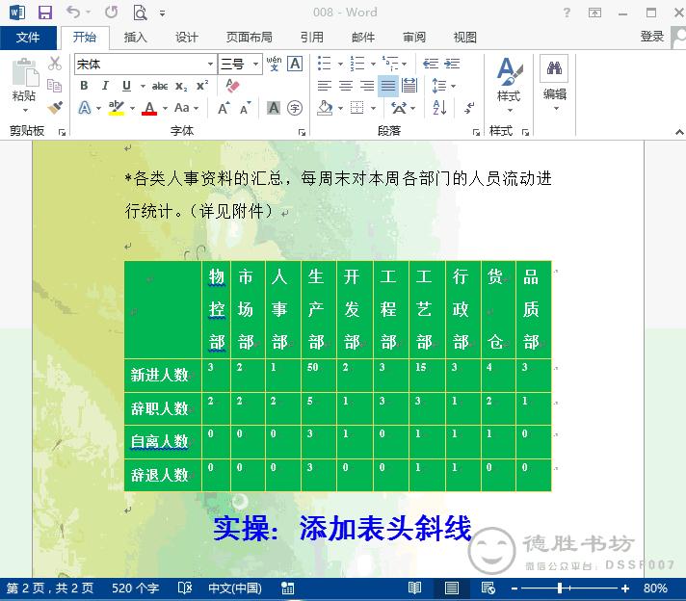Toggle Italic formatting

(105, 86)
